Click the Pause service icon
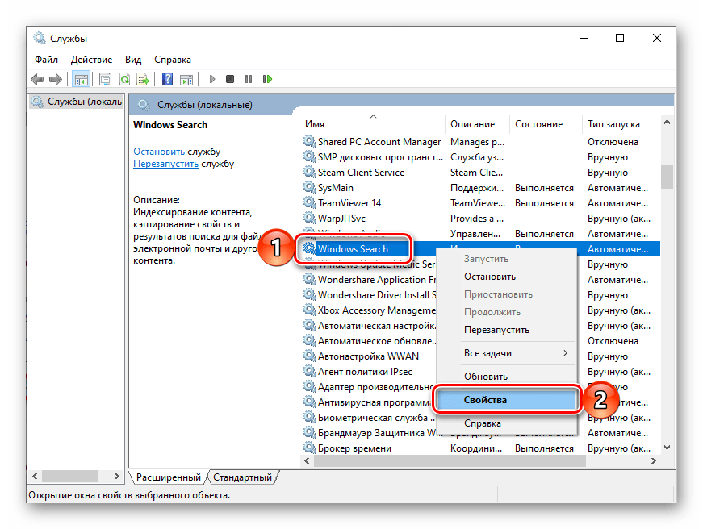The width and height of the screenshot is (703, 529). click(248, 79)
